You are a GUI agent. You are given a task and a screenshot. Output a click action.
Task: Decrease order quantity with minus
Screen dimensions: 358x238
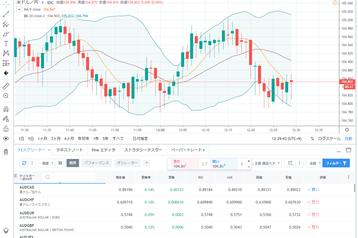(x=249, y=167)
